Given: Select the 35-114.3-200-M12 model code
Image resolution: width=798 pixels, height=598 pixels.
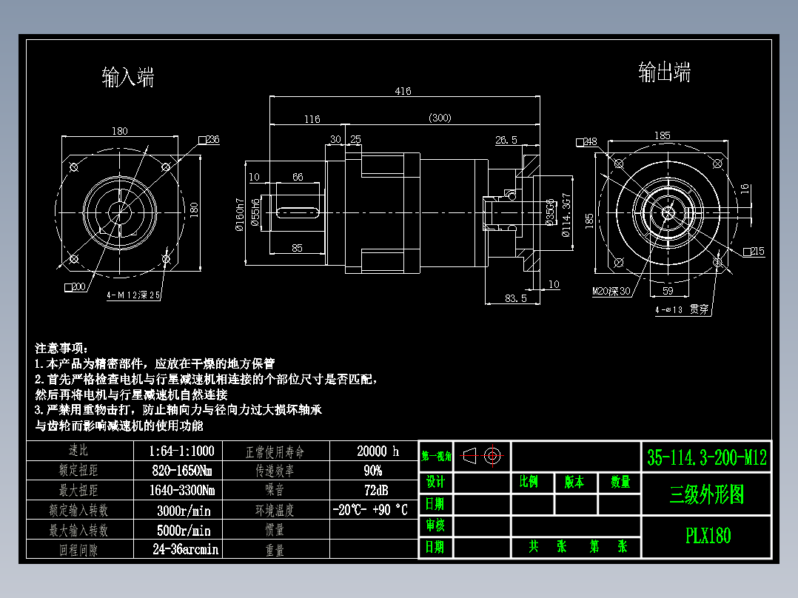Looking at the screenshot, I should [705, 456].
